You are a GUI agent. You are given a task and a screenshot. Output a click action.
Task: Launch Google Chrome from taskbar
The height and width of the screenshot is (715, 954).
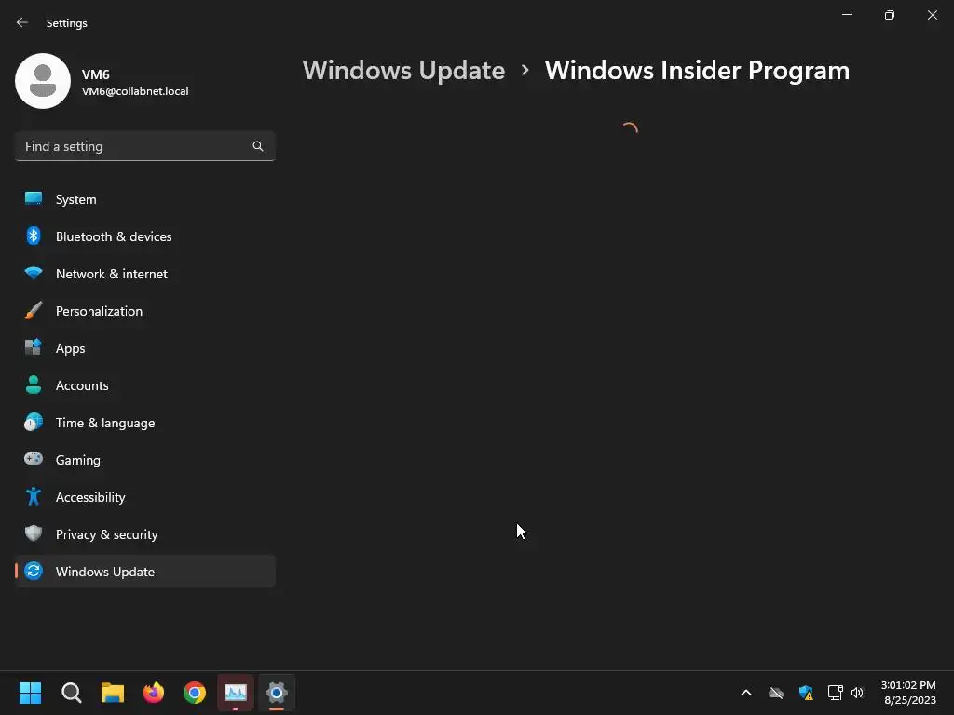click(x=195, y=693)
